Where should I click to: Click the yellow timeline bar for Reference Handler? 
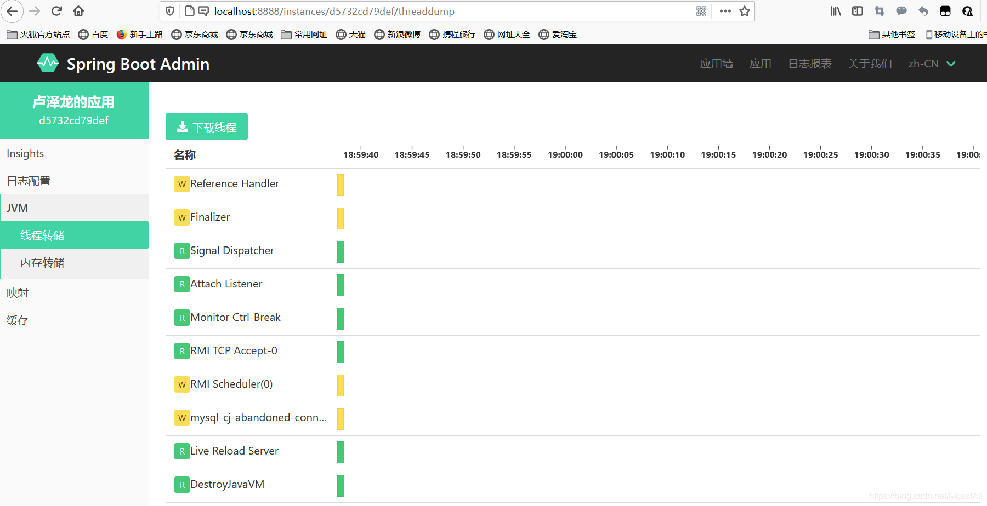click(341, 185)
